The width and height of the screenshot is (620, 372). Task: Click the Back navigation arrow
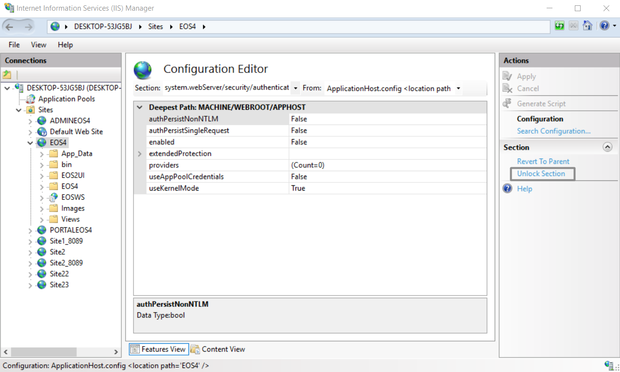pos(10,26)
